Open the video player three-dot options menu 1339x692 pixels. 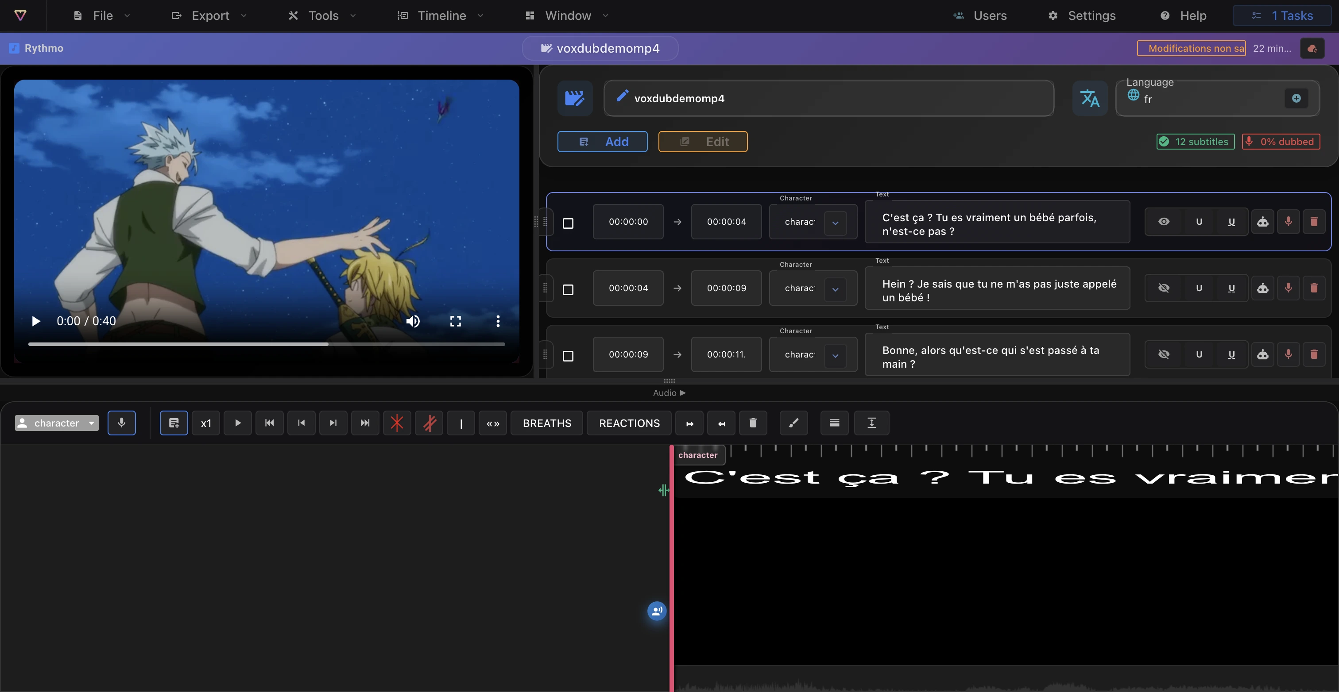(498, 321)
